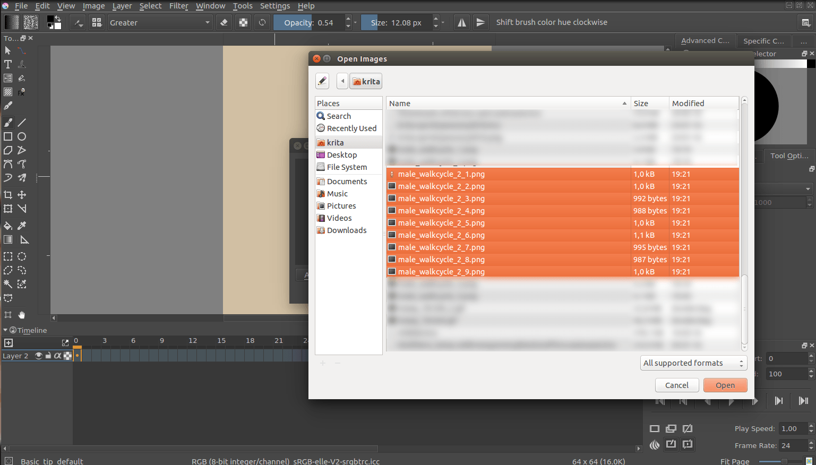Enable onion skinning in the animation panel
Viewport: 816px width, 465px height.
point(655,445)
